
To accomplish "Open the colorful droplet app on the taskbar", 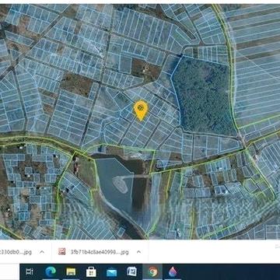I will pos(173,271).
